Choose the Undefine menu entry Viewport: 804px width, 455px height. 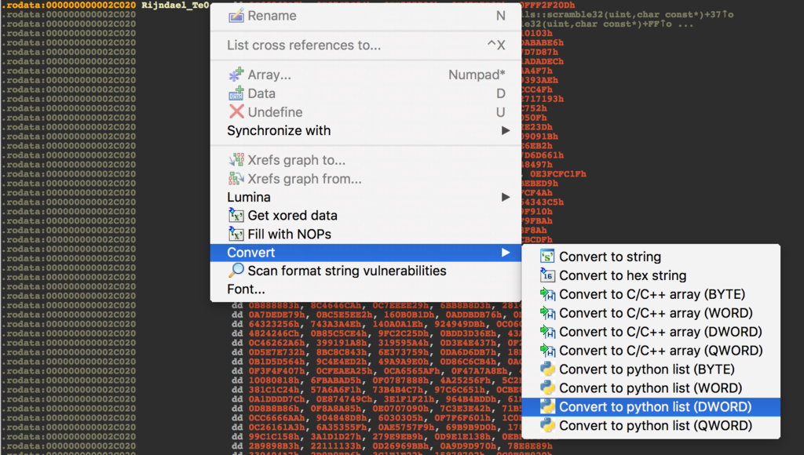(366, 111)
